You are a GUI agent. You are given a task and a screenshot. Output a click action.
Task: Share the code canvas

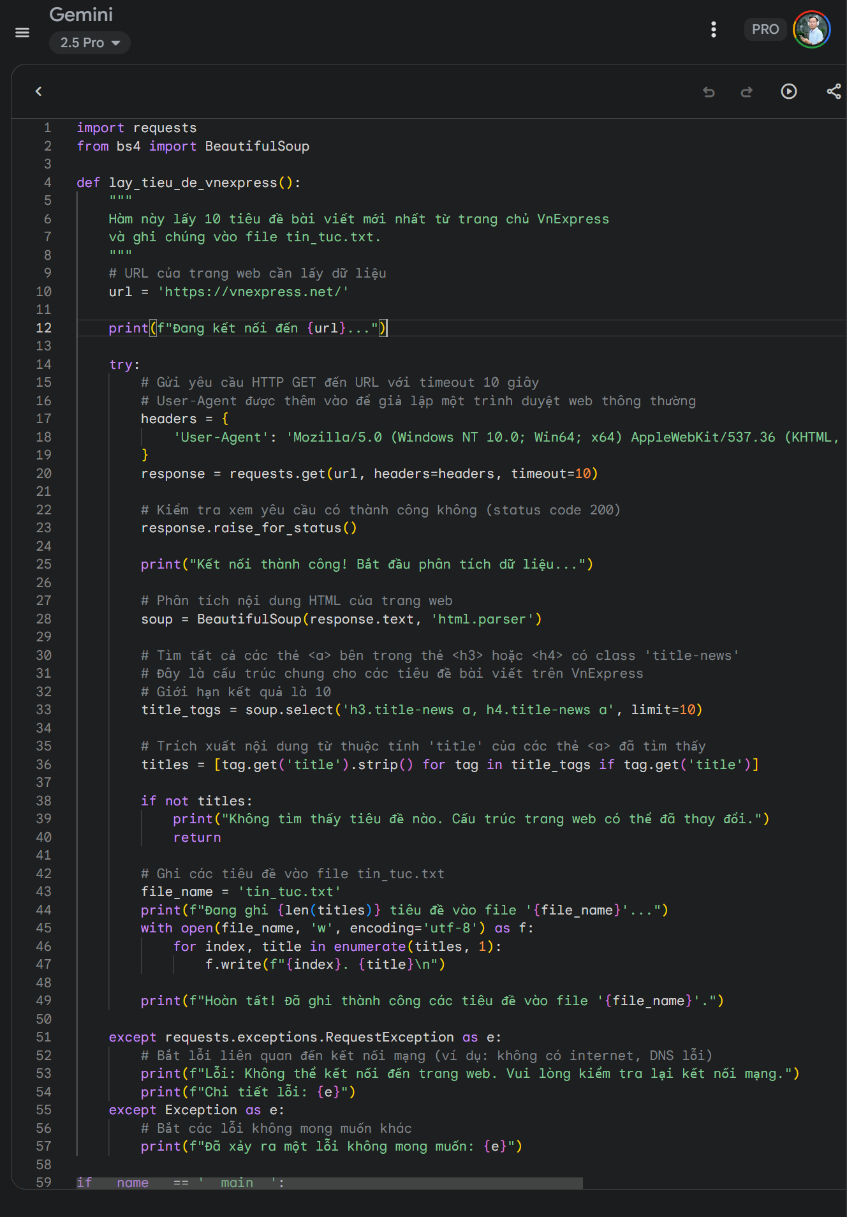(834, 91)
